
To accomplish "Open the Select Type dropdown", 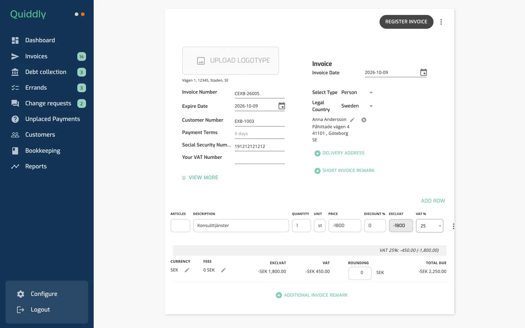I will pos(357,93).
